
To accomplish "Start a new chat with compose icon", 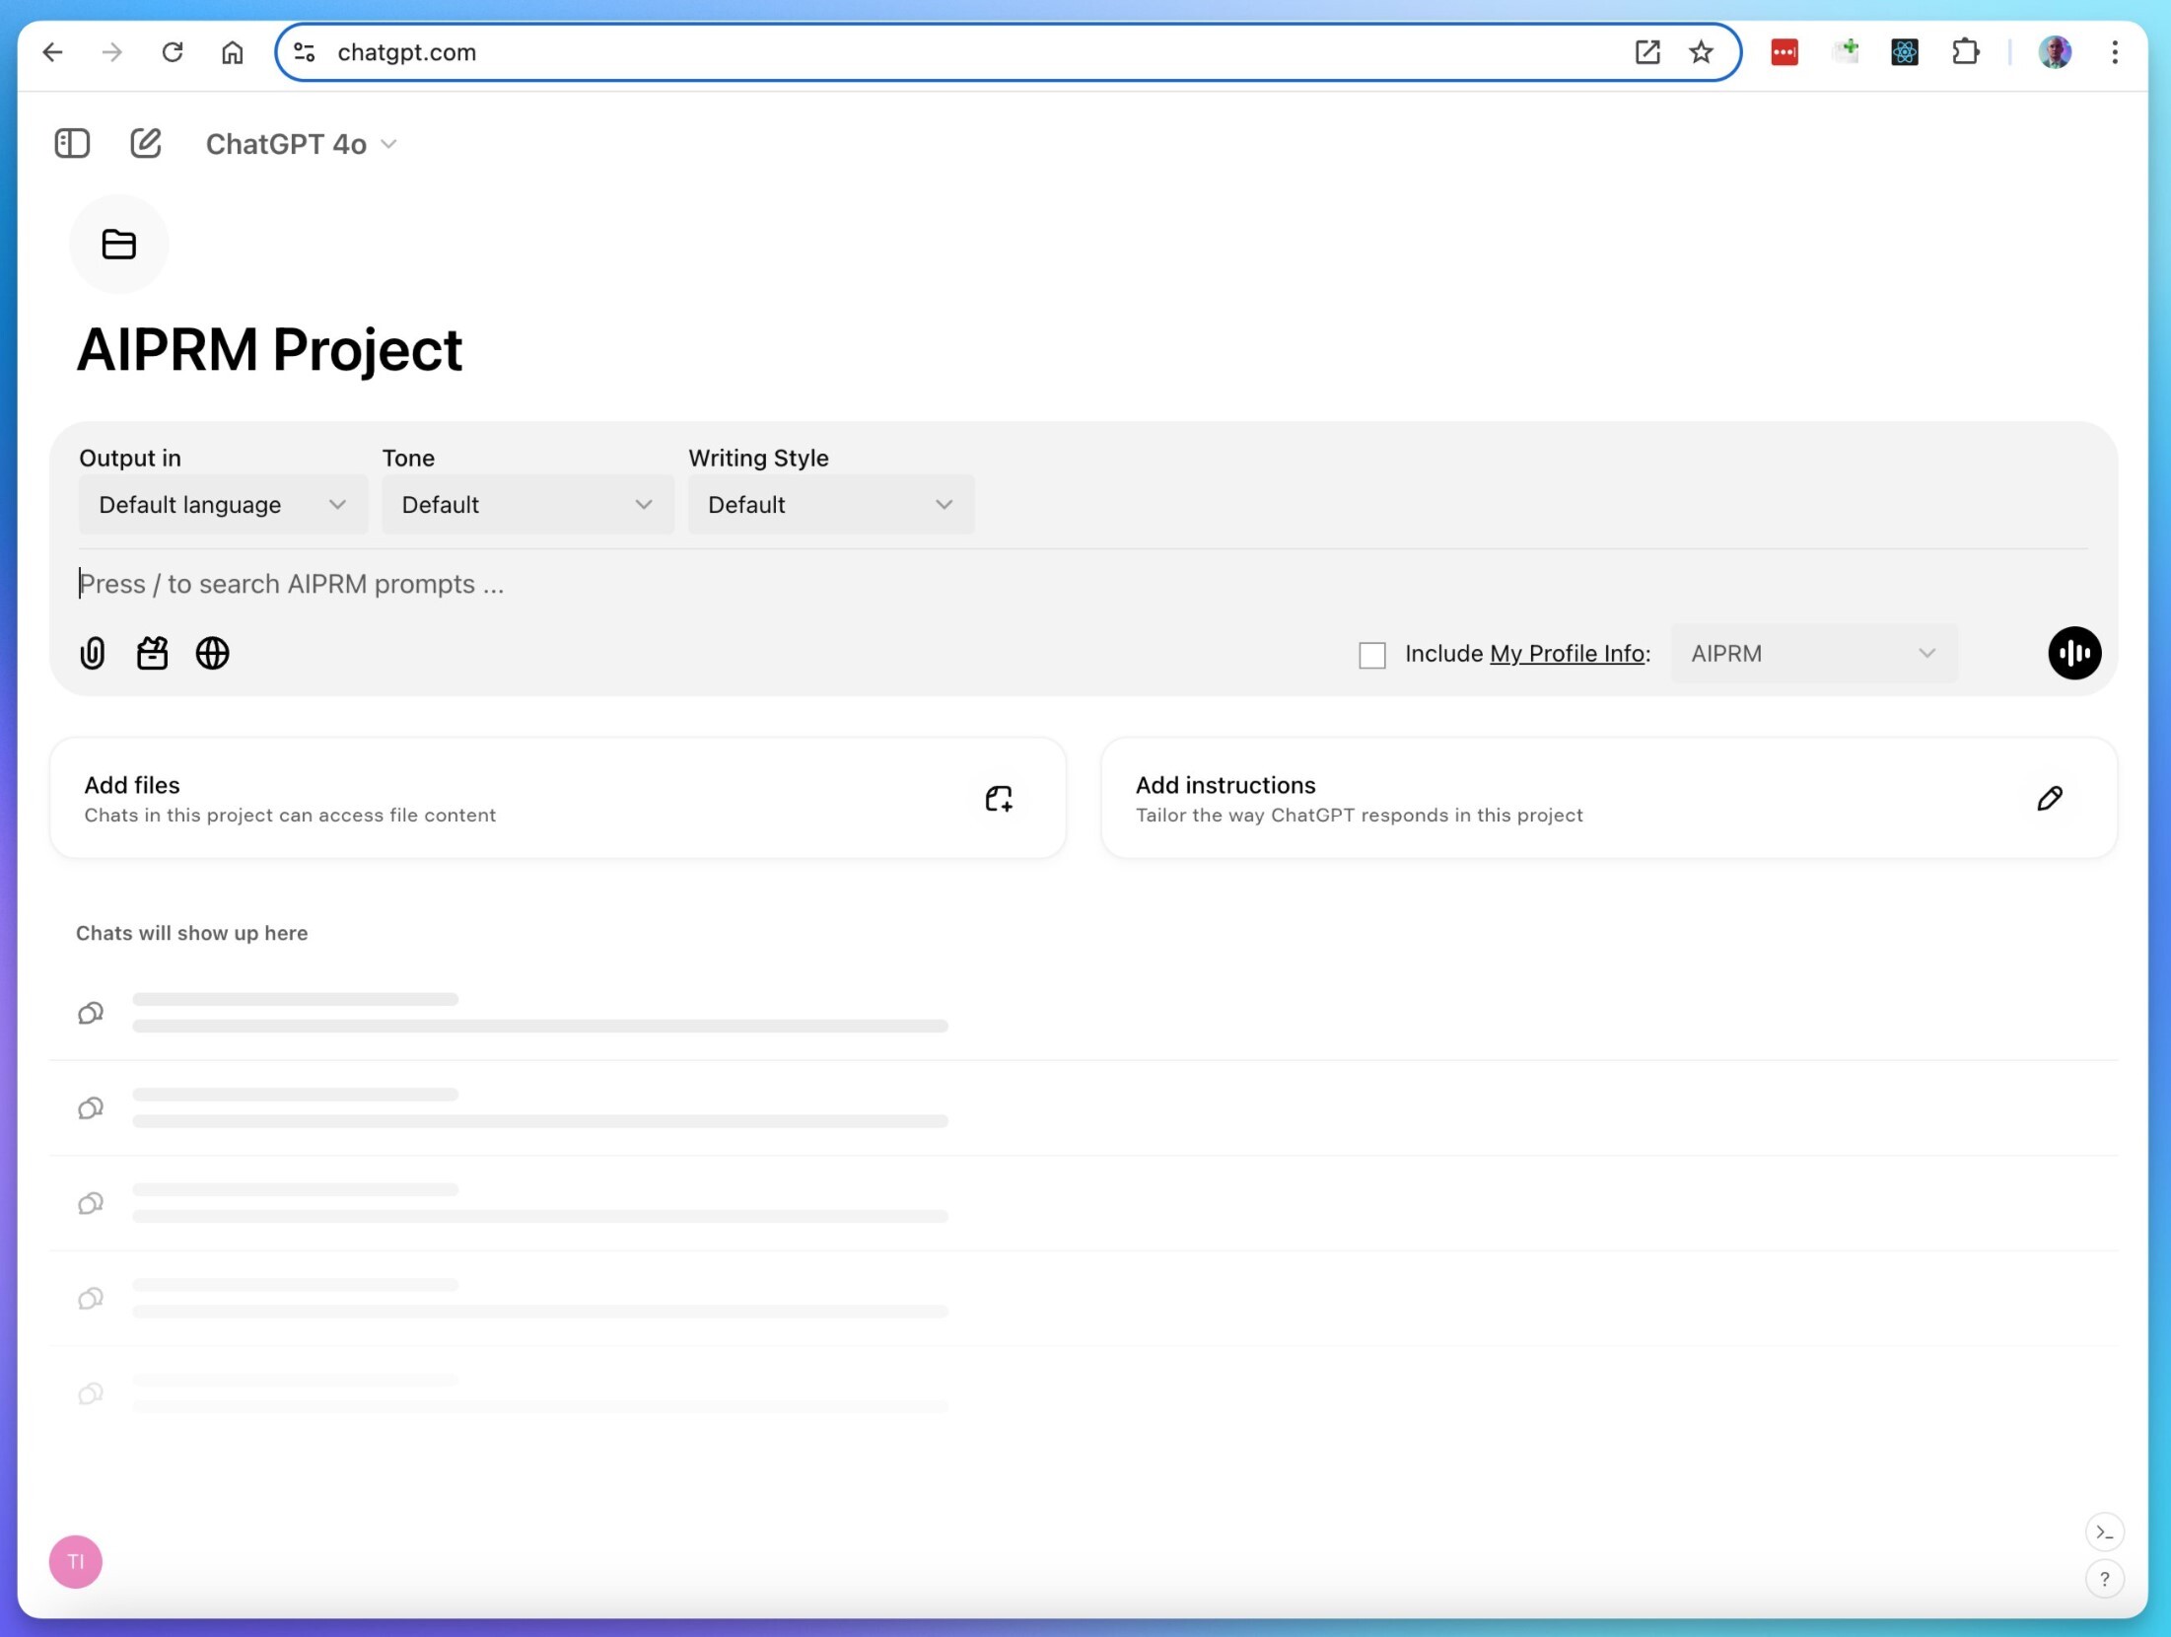I will click(x=146, y=144).
